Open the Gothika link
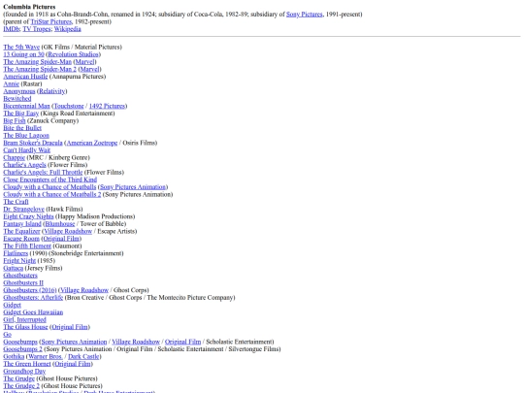This screenshot has height=393, width=524. point(14,356)
